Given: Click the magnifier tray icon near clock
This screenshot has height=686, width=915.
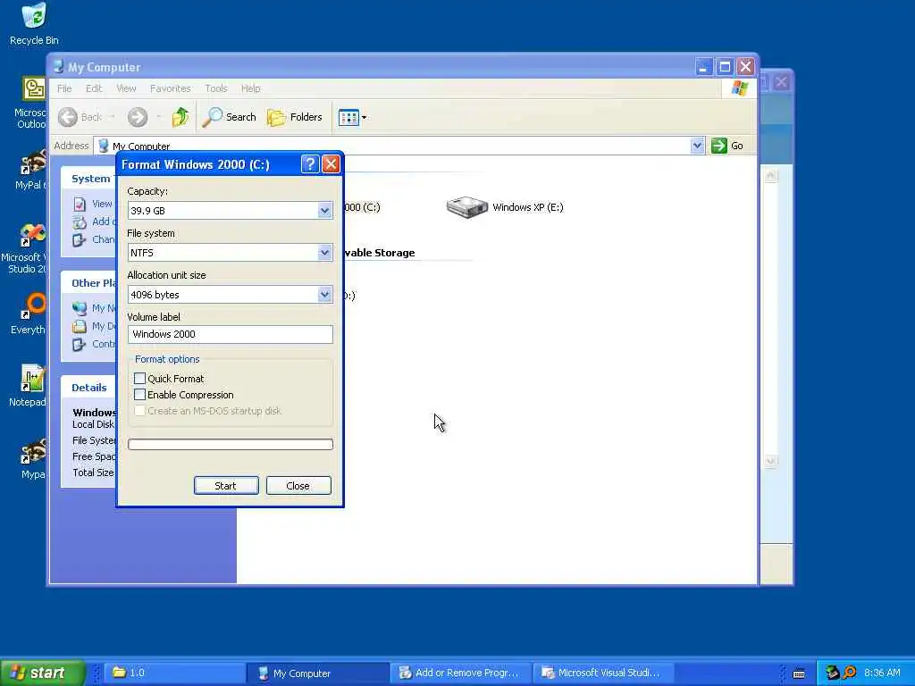Looking at the screenshot, I should click(850, 673).
